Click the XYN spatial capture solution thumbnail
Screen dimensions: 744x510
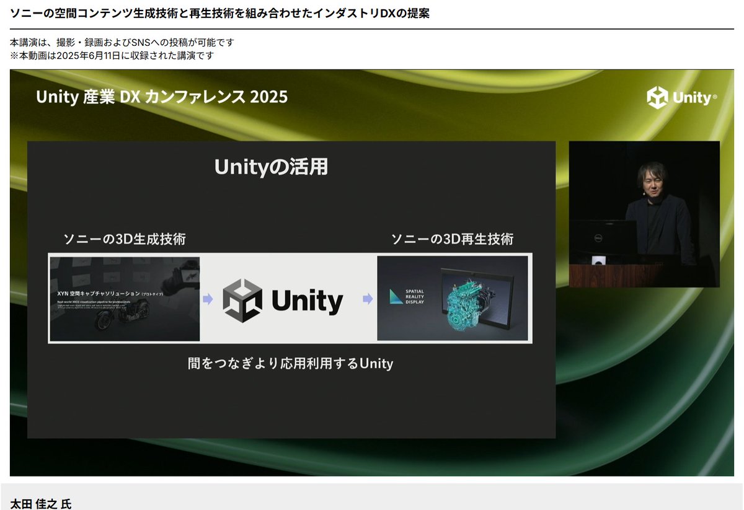[x=125, y=299]
